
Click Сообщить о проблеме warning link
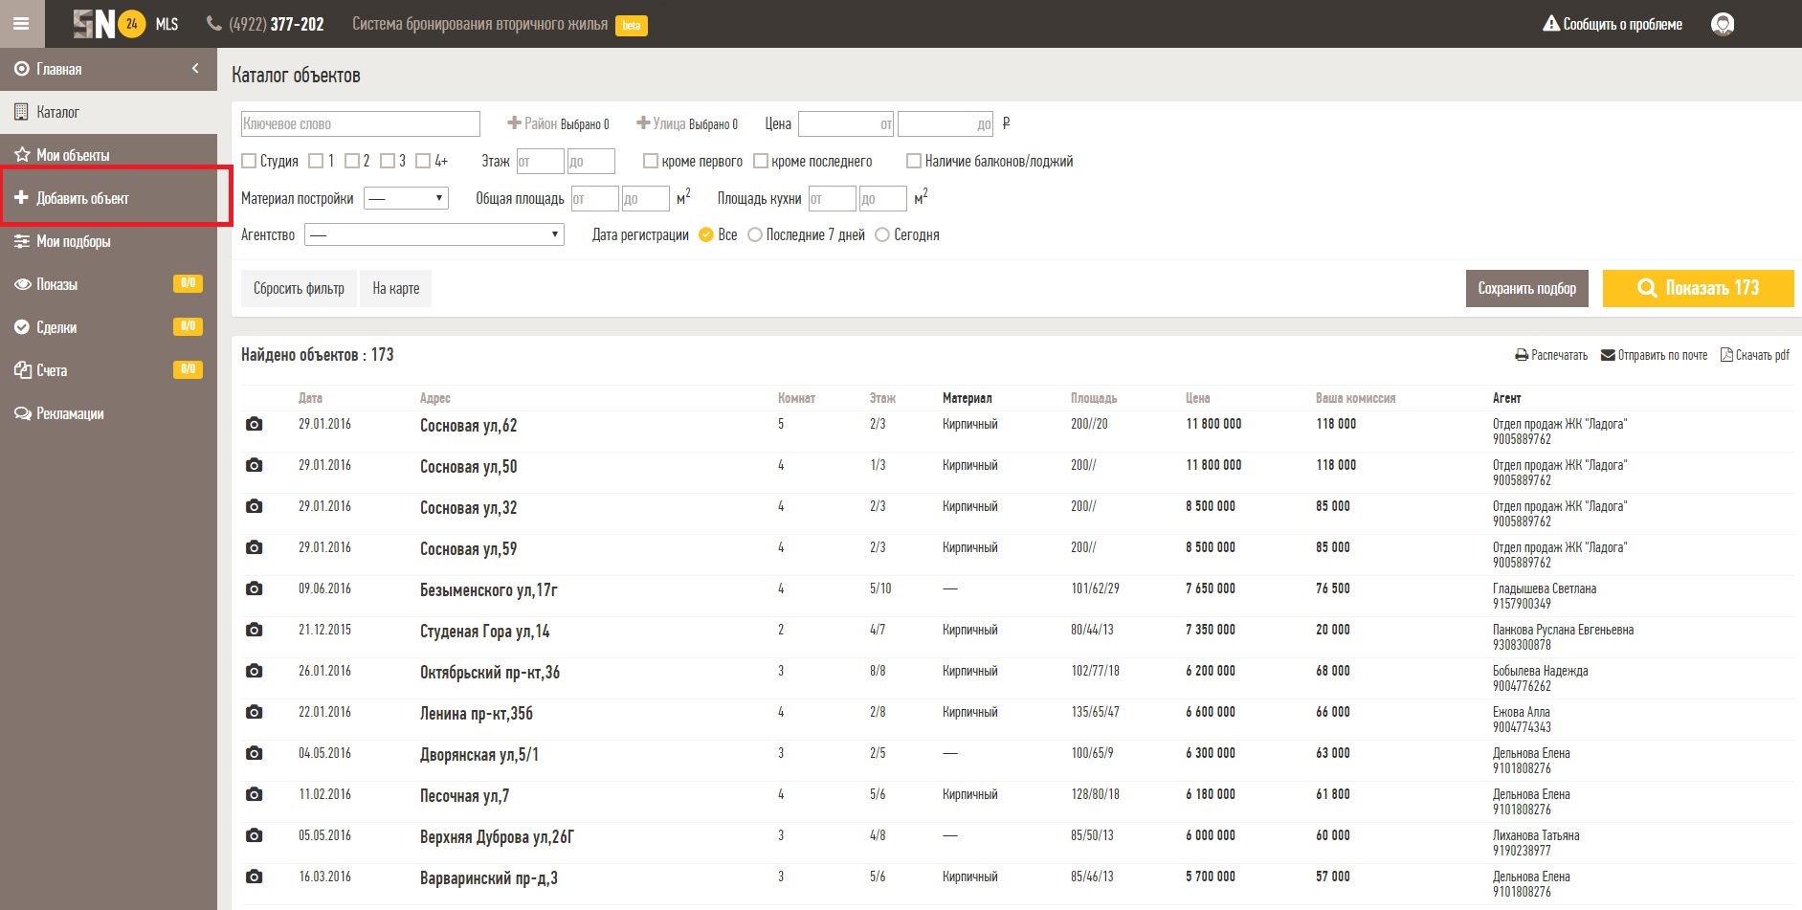tap(1613, 24)
